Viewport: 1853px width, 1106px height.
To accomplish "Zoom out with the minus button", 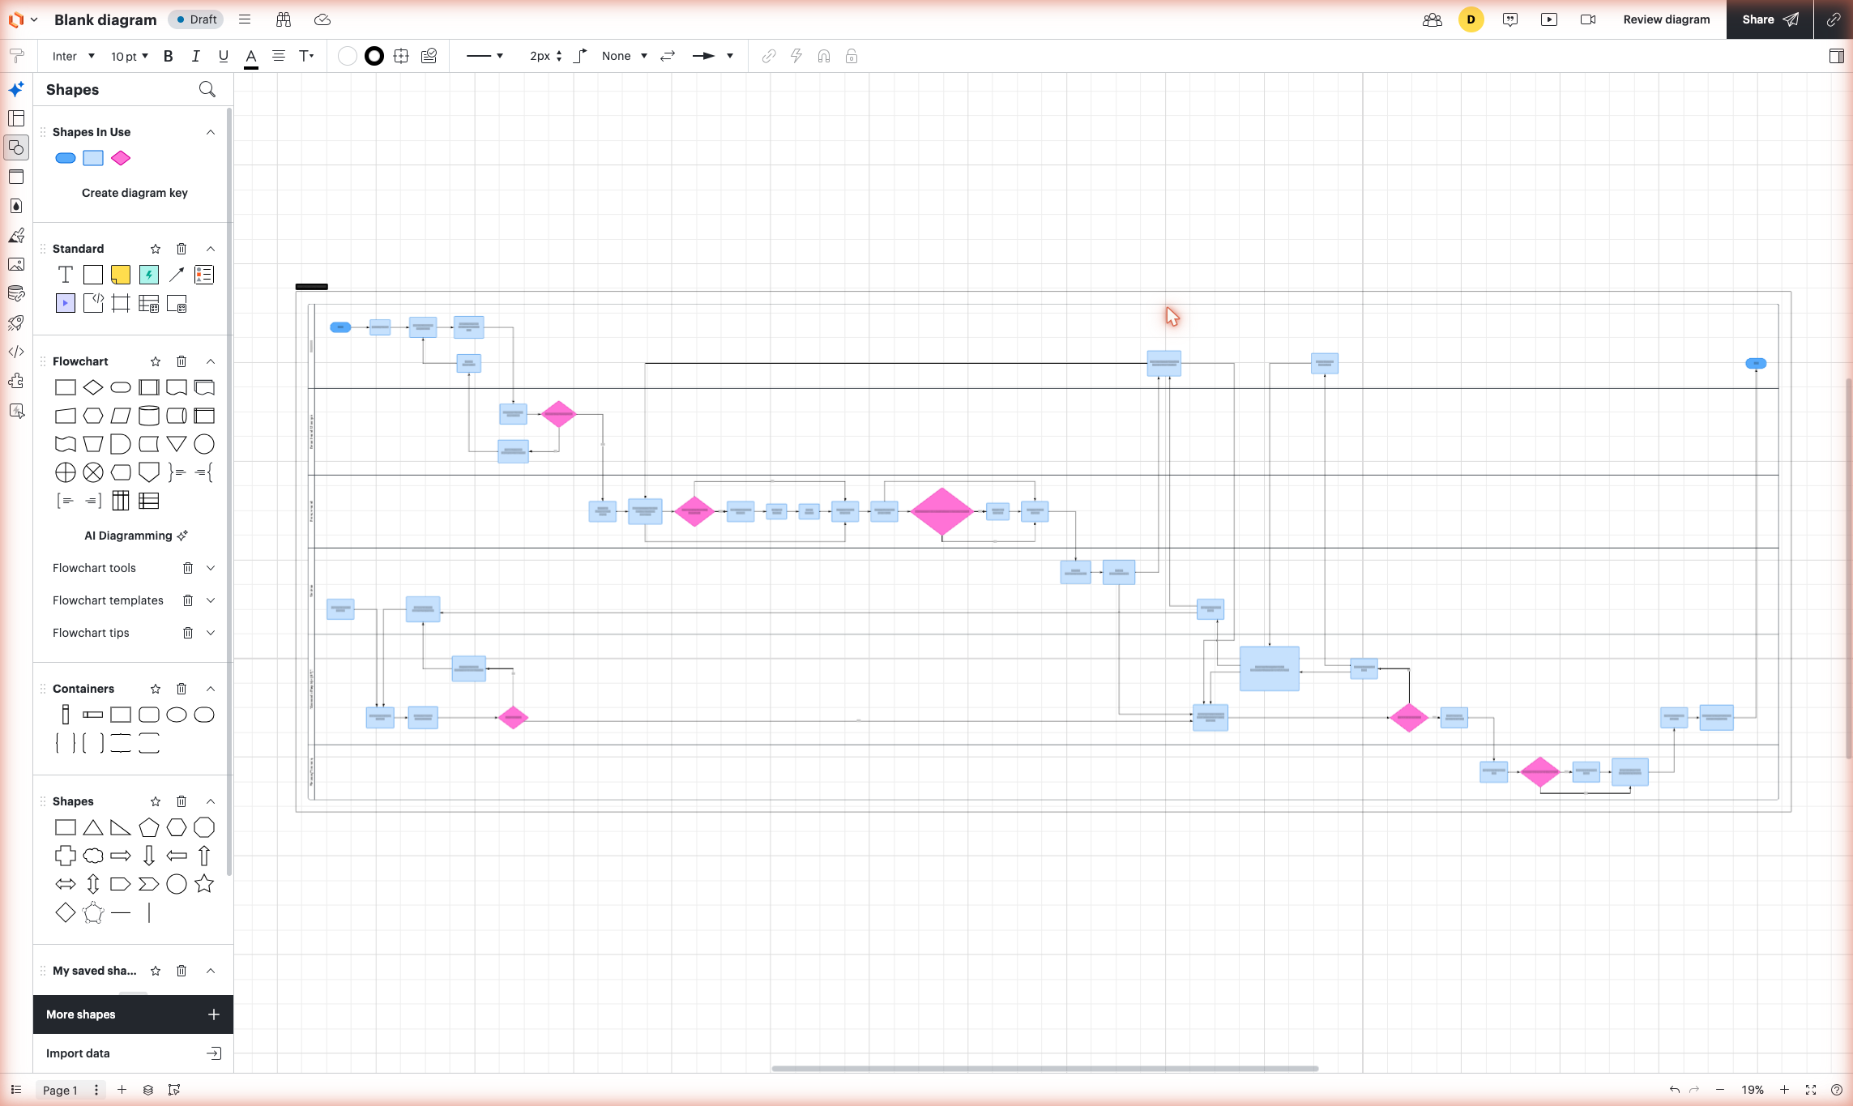I will [1720, 1090].
